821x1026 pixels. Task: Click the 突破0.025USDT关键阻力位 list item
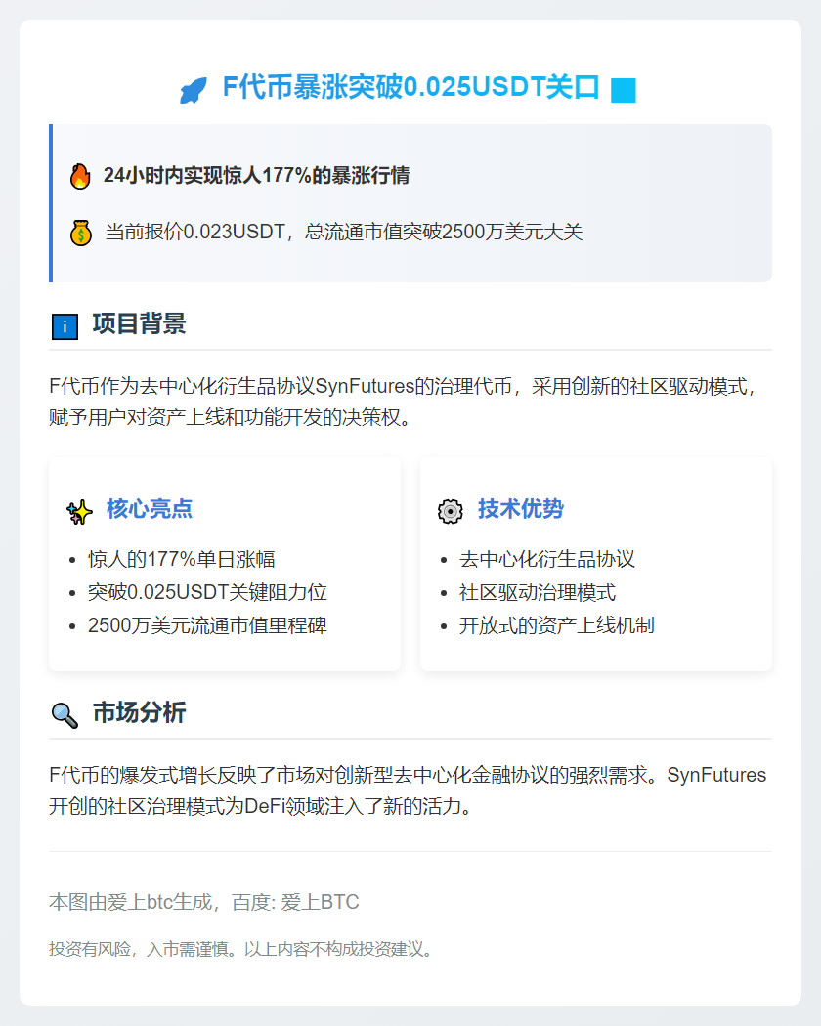click(x=207, y=592)
